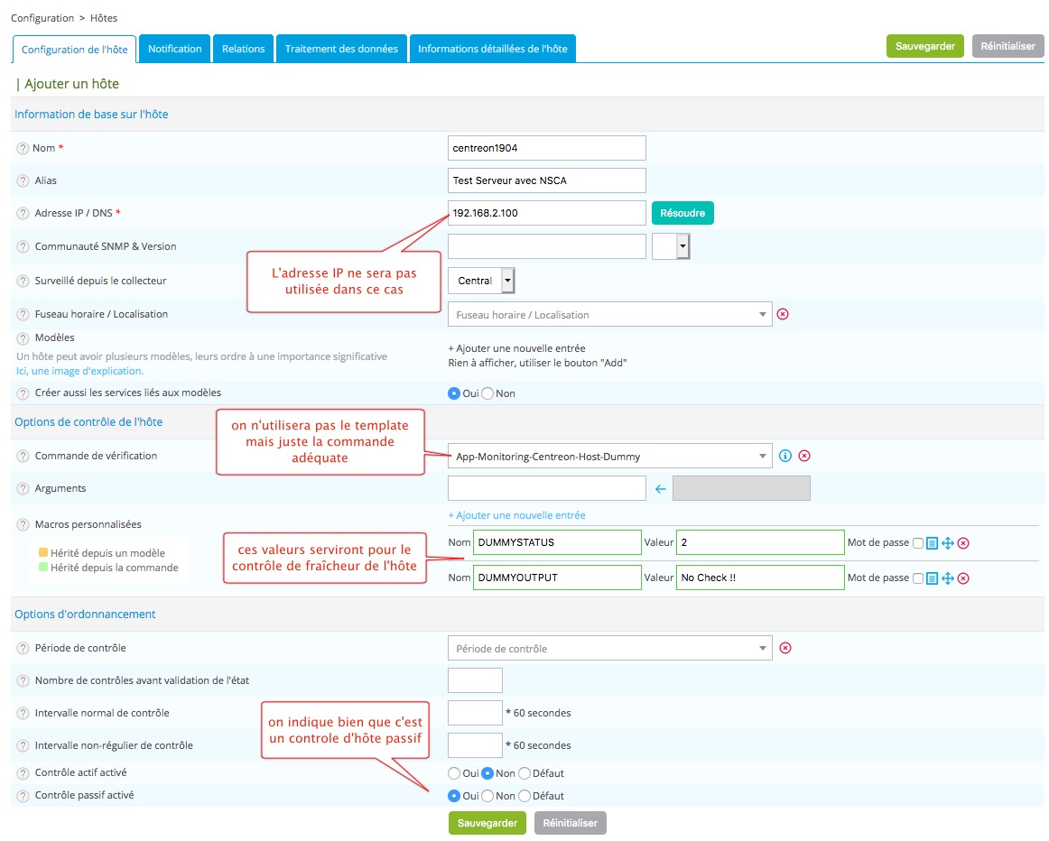Click the move icon on DUMMYOUTPUT row

(948, 578)
